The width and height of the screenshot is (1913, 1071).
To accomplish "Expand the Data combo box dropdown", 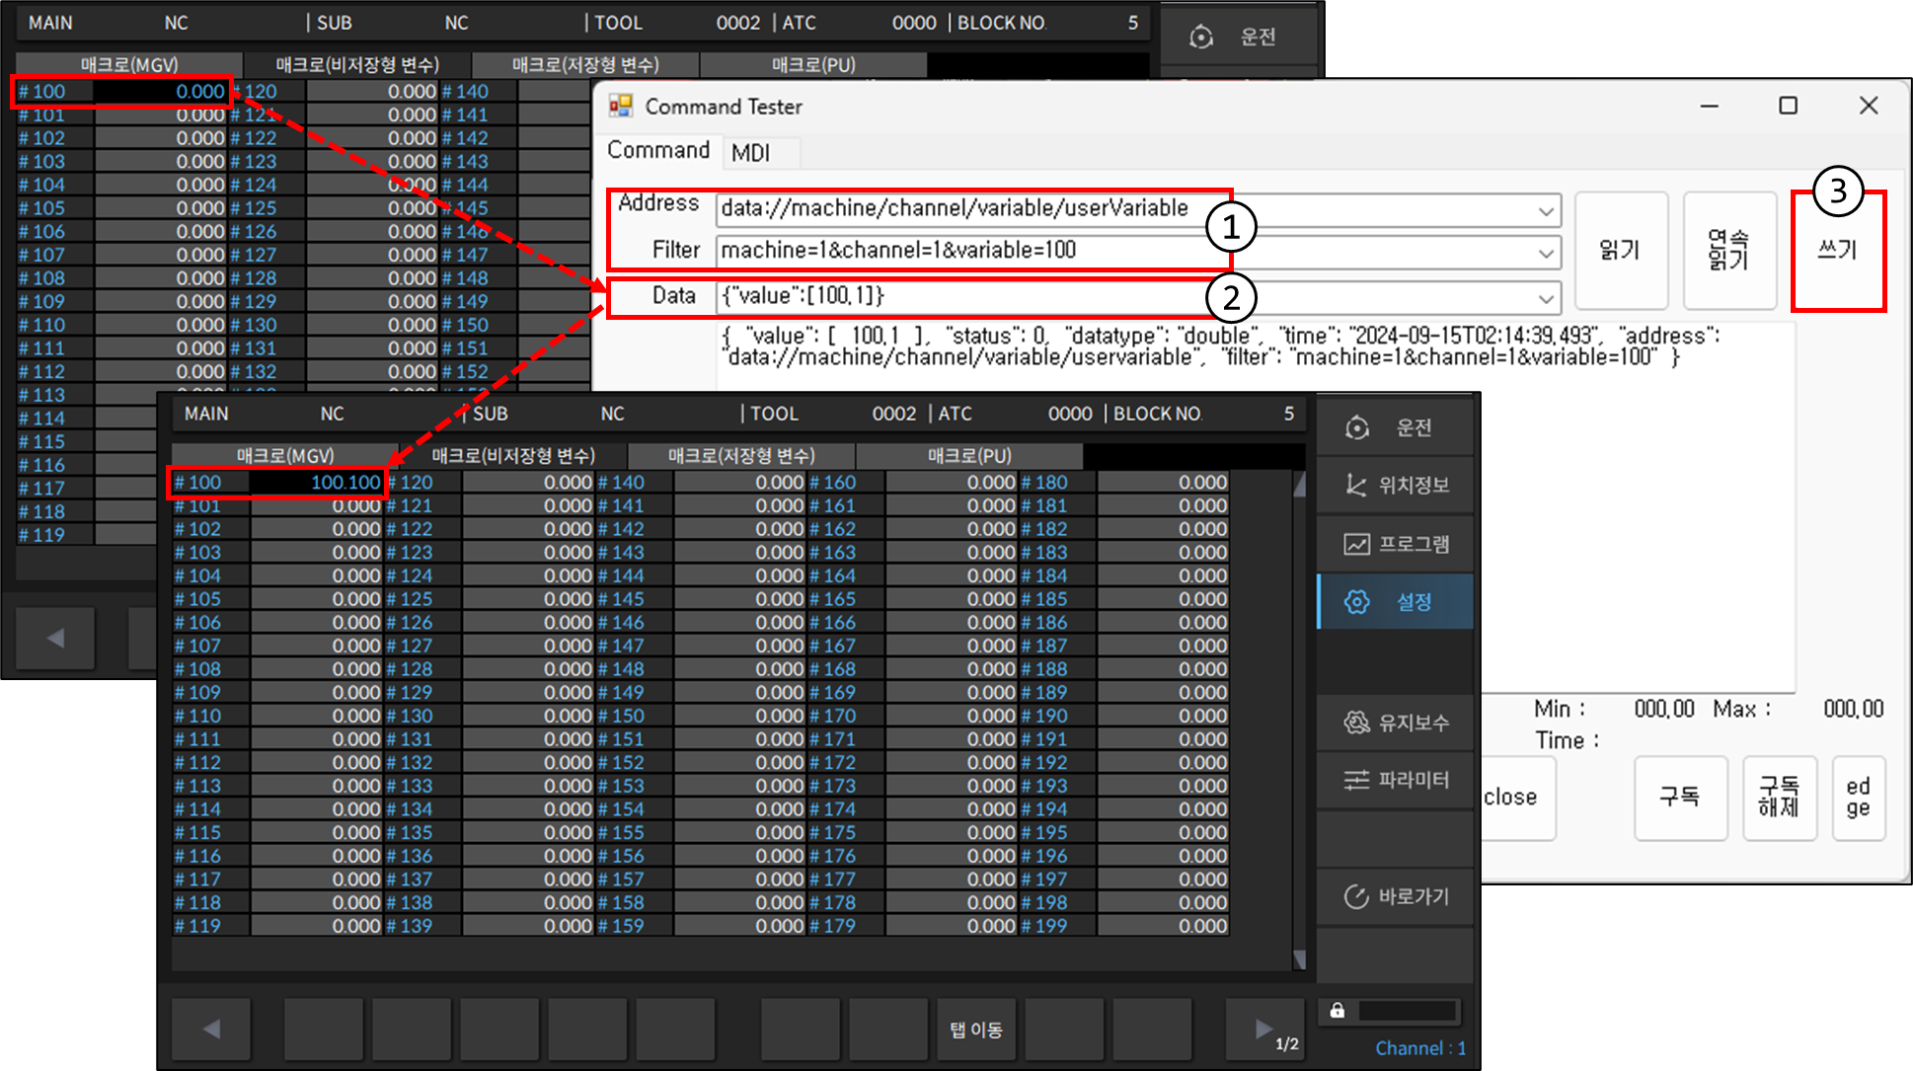I will (x=1546, y=297).
